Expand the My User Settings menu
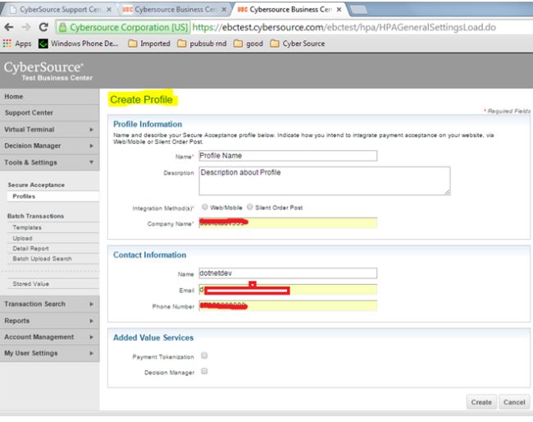This screenshot has height=422, width=533. point(50,353)
